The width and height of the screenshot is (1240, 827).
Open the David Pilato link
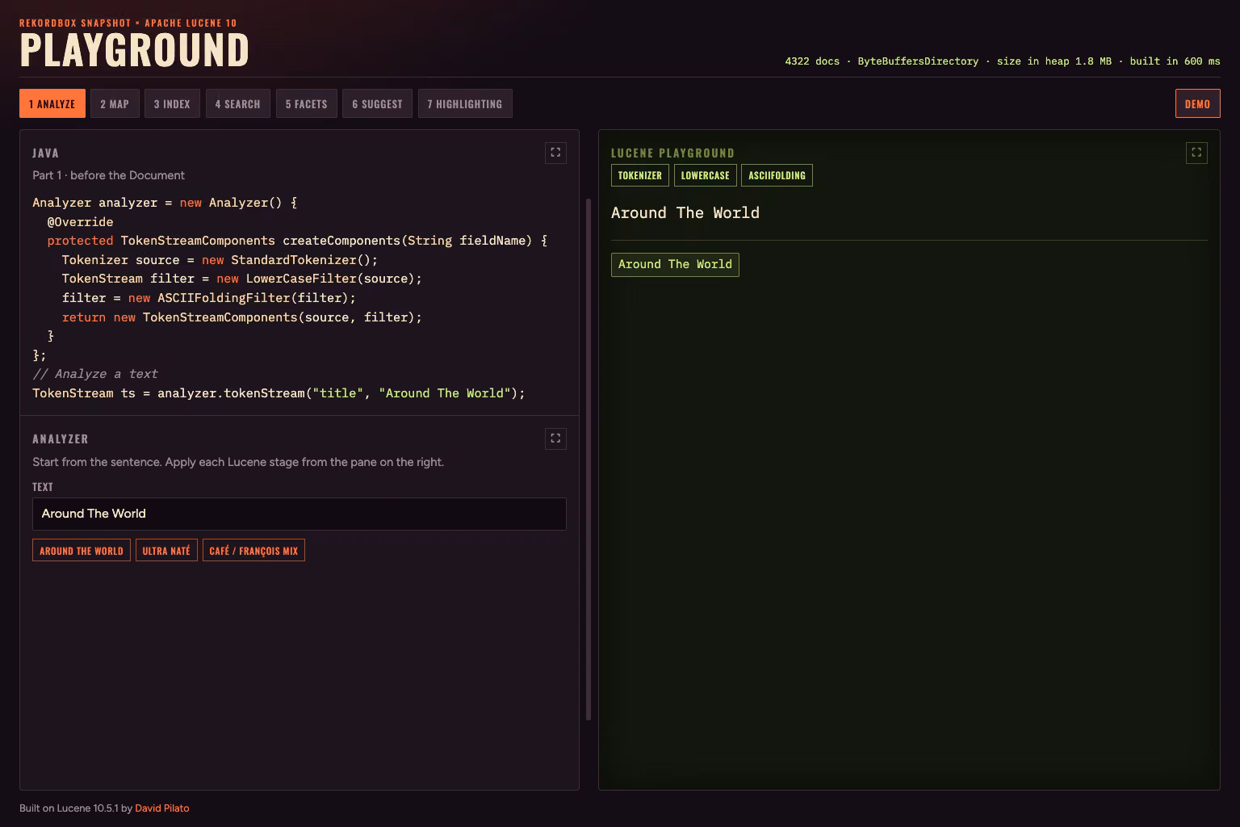[x=162, y=808]
